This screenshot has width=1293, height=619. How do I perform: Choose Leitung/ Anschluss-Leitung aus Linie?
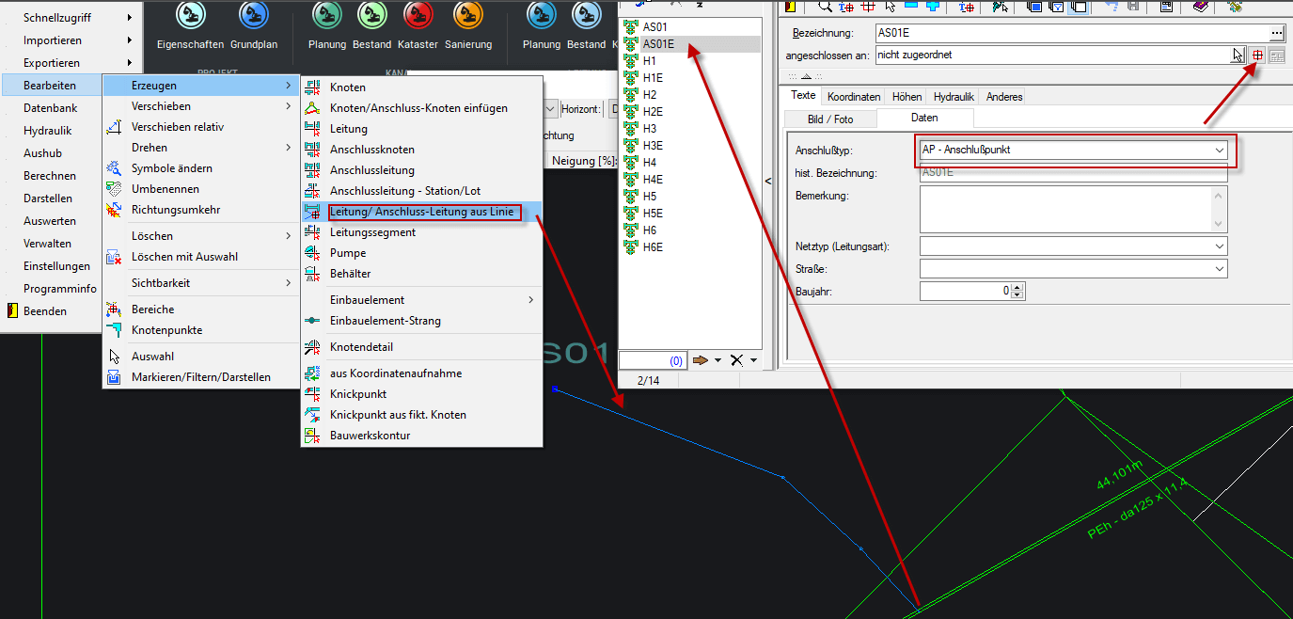point(421,212)
